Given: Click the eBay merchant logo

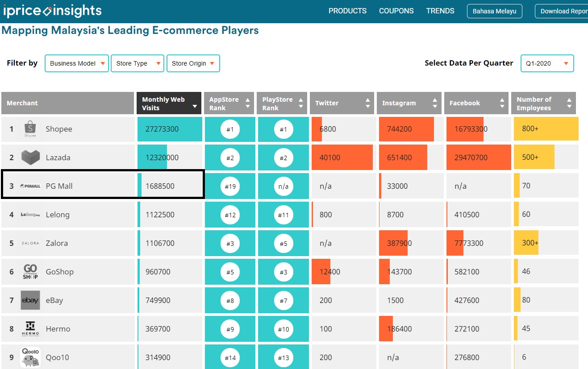Looking at the screenshot, I should [x=30, y=300].
